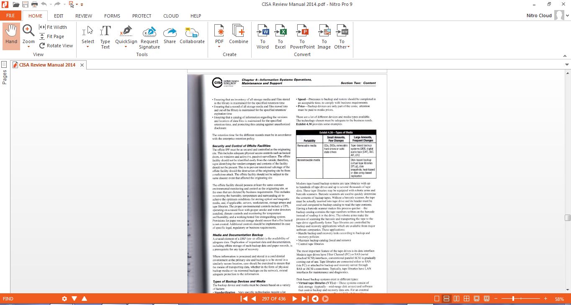The height and width of the screenshot is (305, 571).
Task: Switch to the EDIT ribbon tab
Action: [59, 16]
